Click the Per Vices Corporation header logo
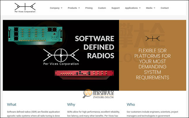 point(25,8)
